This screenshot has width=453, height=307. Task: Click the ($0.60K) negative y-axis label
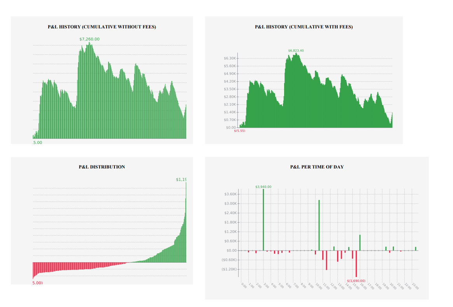click(229, 260)
